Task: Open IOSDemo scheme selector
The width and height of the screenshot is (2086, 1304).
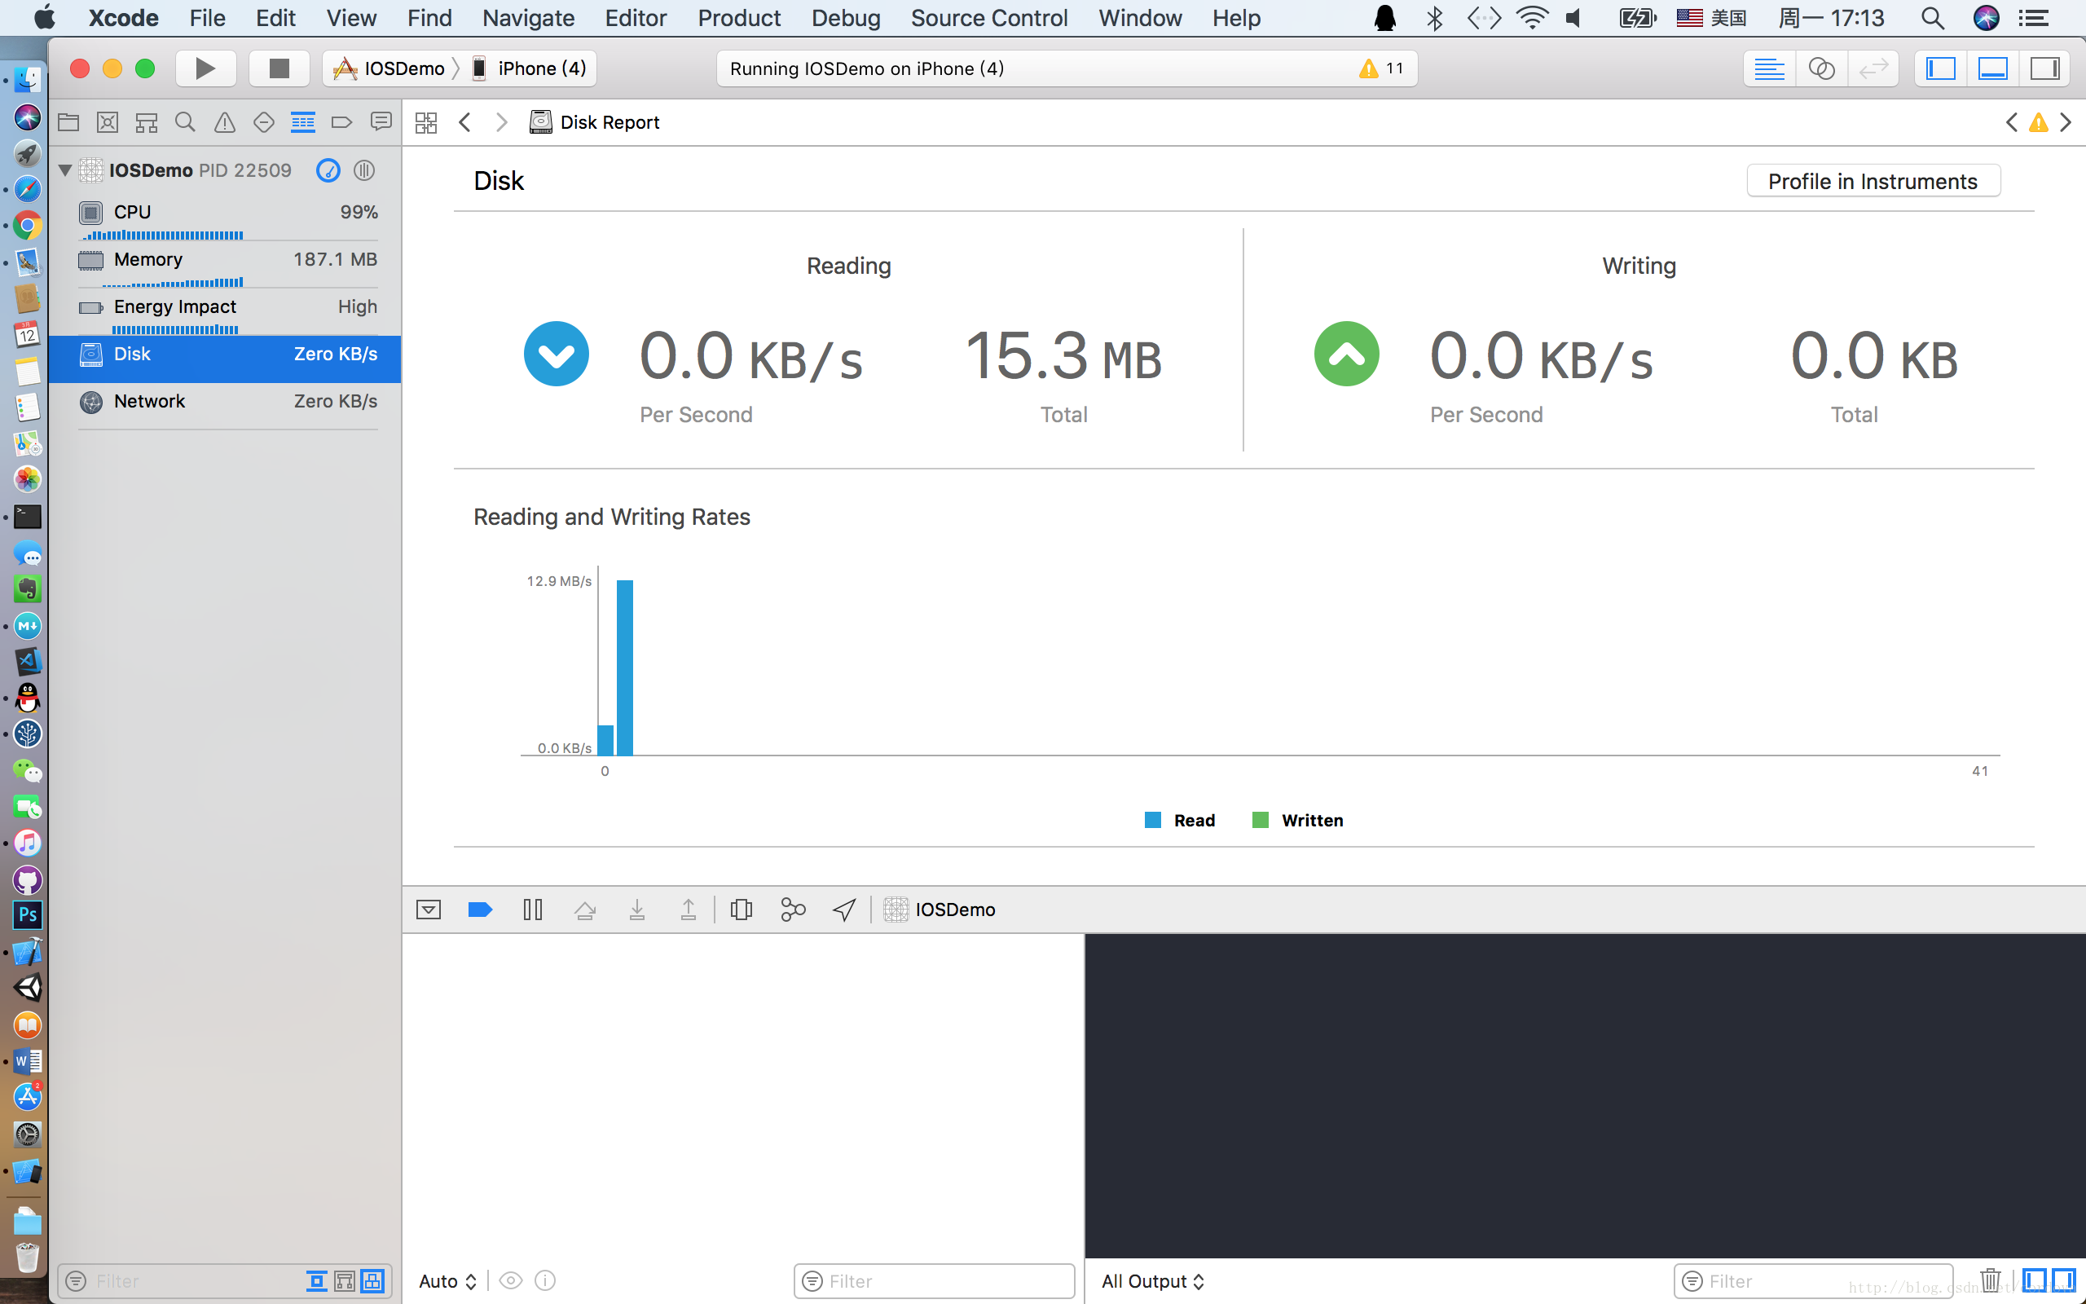Action: point(389,68)
